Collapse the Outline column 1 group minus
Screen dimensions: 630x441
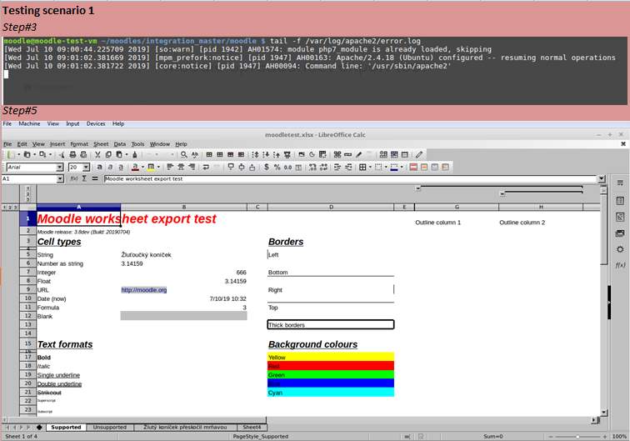(x=417, y=188)
